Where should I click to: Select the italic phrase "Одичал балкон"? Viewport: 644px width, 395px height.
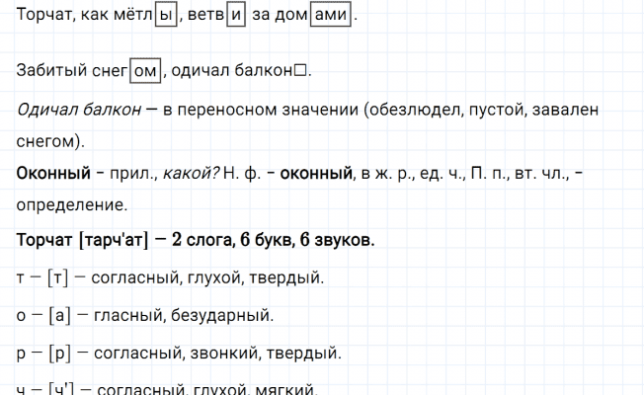point(75,110)
